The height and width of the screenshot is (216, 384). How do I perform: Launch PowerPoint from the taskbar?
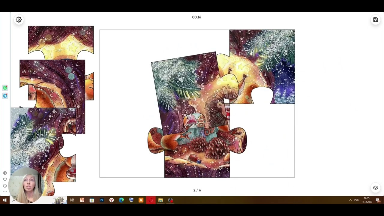point(82,200)
